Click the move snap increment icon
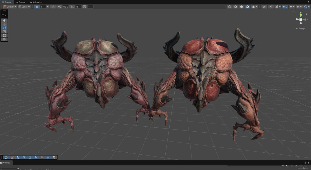This screenshot has height=170, width=311. point(59,7)
